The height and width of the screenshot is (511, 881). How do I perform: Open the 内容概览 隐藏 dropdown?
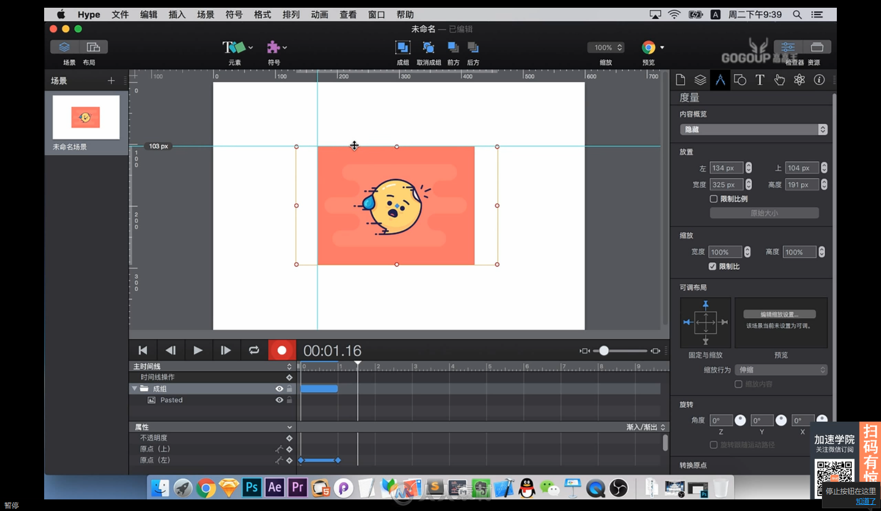click(x=753, y=129)
